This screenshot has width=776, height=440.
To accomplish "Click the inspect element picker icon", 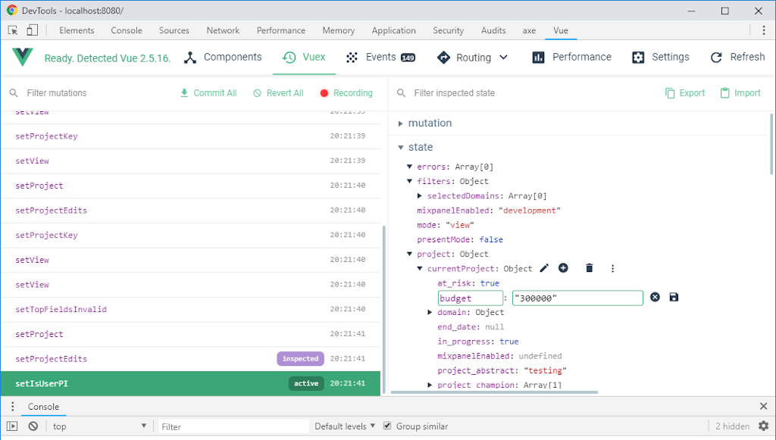I will coord(14,30).
